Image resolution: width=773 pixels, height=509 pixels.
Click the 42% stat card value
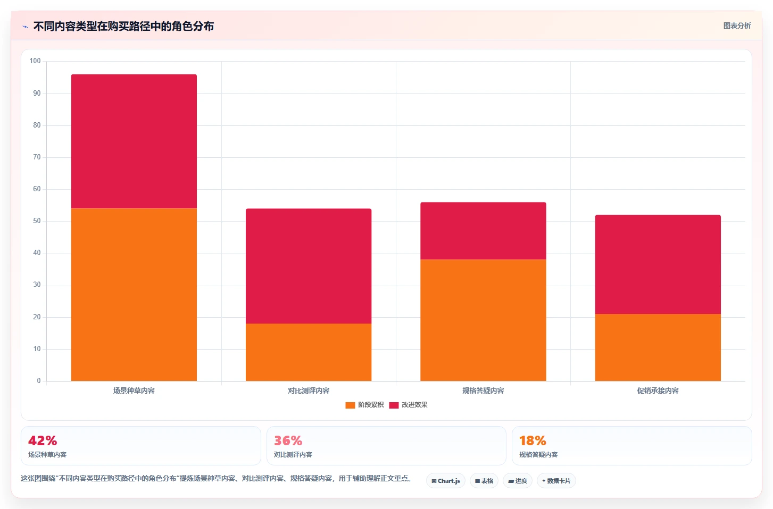coord(43,440)
